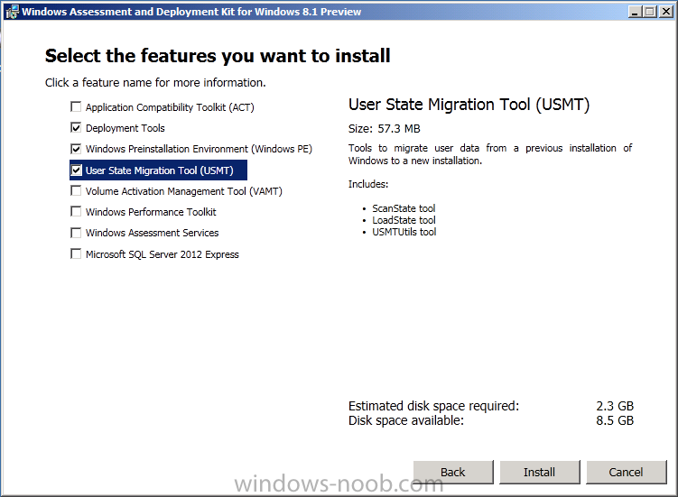Check the Windows Performance Toolkit box
This screenshot has width=678, height=497.
tap(76, 212)
